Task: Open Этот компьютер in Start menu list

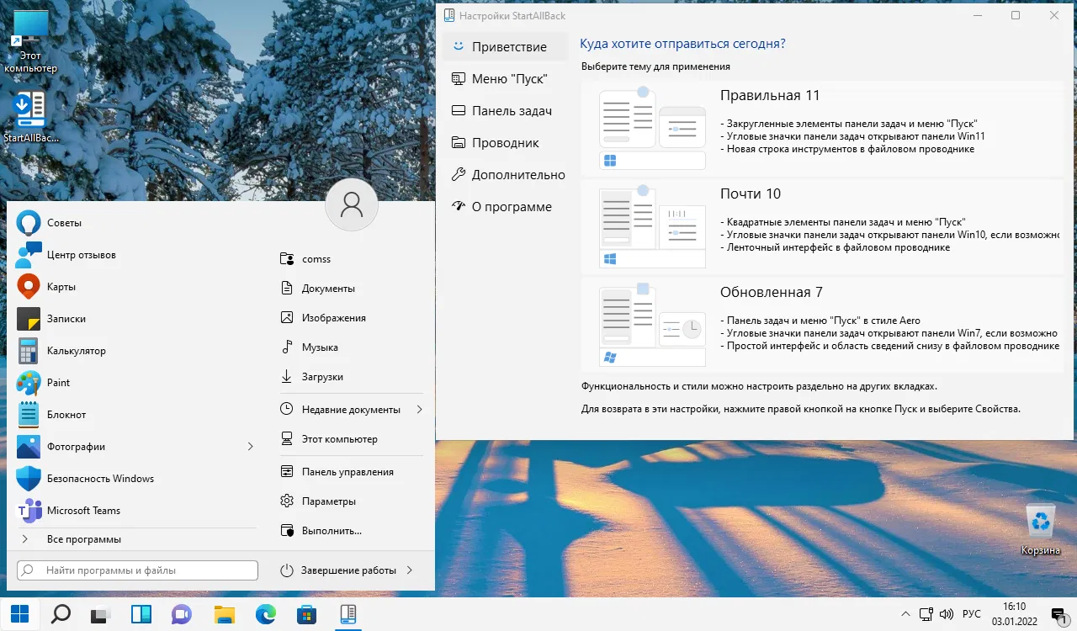Action: (351, 439)
